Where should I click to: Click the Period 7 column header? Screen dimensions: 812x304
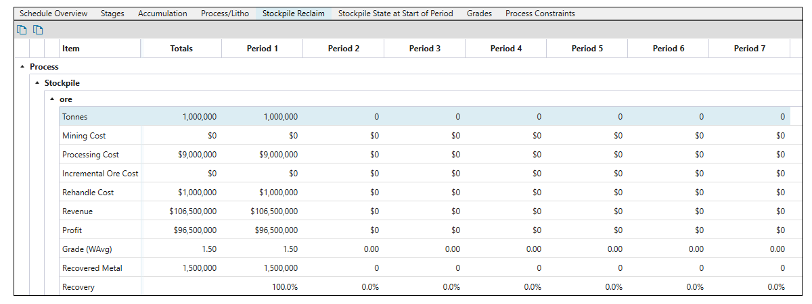[x=750, y=48]
